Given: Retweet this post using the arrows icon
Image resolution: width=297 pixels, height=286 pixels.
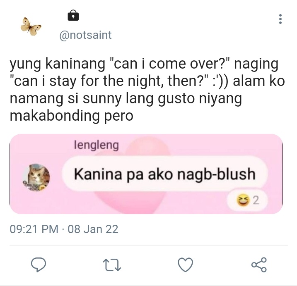Looking at the screenshot, I should [x=112, y=265].
